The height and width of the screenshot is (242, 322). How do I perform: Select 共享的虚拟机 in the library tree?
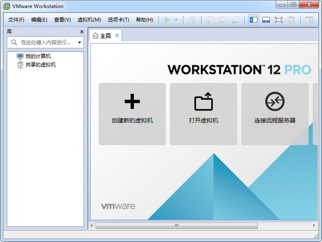40,65
